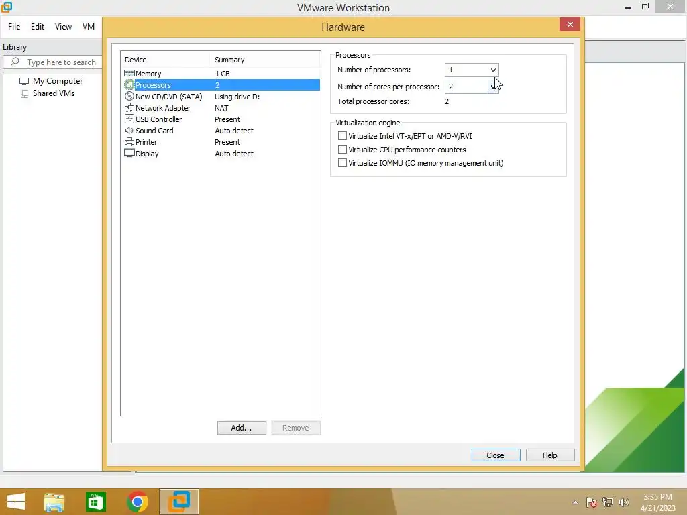Screen dimensions: 687x515
Task: Click the network tray icon
Action: point(608,502)
